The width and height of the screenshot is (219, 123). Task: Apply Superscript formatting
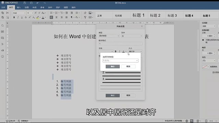coord(30,17)
